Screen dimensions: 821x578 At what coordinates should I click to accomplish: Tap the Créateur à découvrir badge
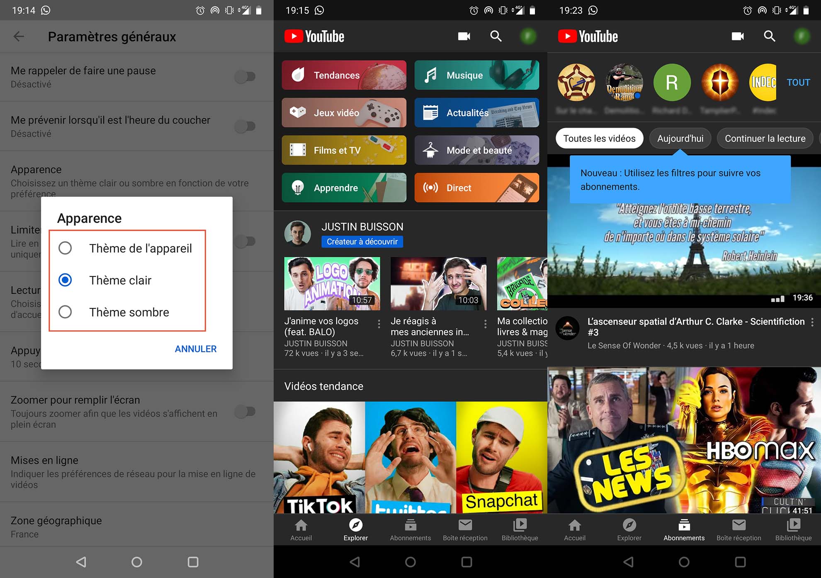[362, 241]
